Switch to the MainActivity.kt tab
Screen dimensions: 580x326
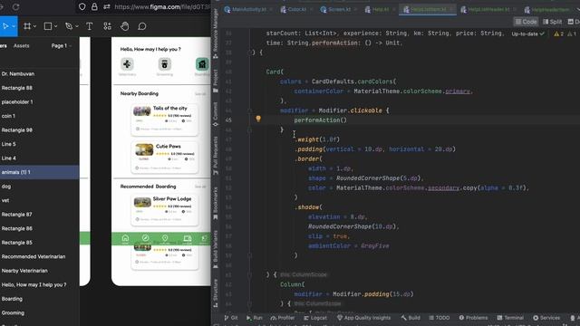coord(248,10)
